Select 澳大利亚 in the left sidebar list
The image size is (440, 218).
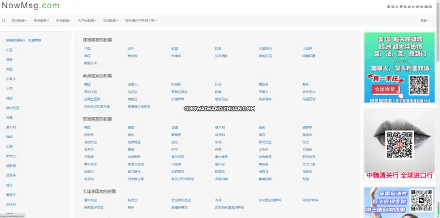tap(13, 108)
